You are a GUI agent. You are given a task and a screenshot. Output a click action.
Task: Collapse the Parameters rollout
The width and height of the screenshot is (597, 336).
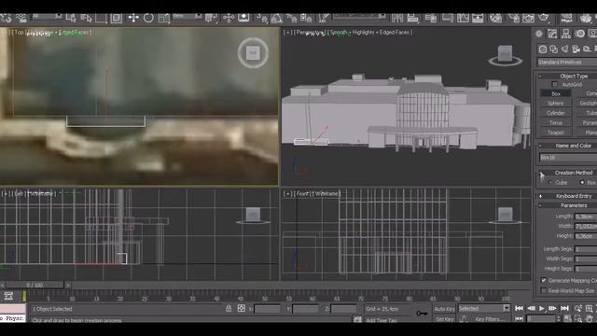pos(540,205)
